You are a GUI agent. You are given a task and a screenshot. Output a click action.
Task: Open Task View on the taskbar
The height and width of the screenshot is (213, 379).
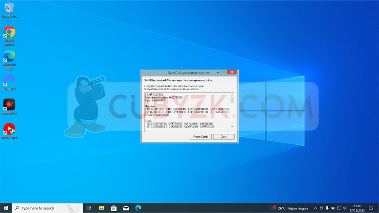click(x=89, y=208)
